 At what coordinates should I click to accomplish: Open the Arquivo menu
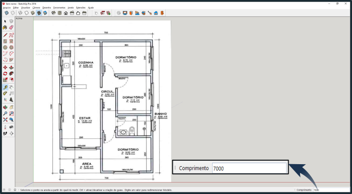coord(6,7)
